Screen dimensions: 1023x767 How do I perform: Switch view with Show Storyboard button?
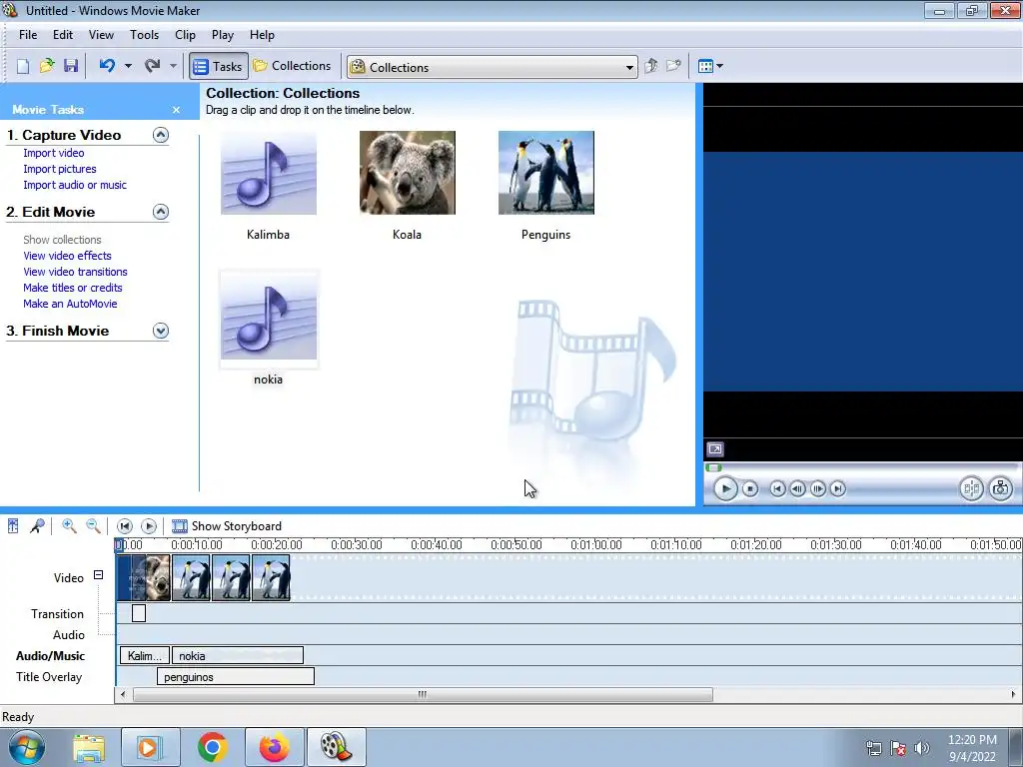(227, 525)
